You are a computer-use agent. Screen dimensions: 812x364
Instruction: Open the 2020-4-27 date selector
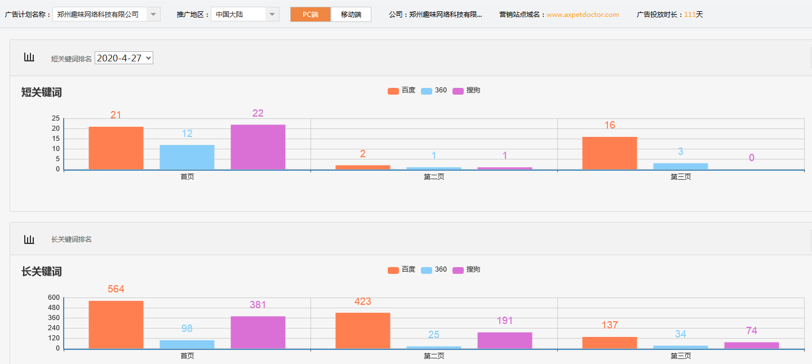coord(124,58)
